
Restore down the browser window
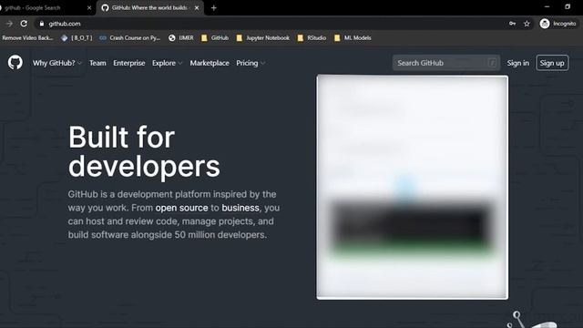(x=568, y=6)
